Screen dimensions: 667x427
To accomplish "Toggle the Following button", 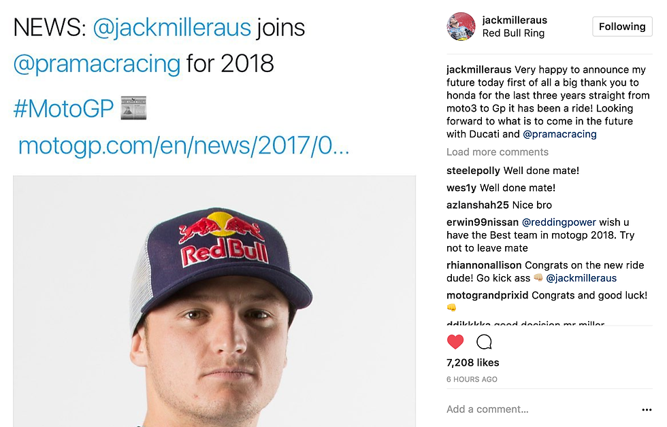I will (622, 27).
